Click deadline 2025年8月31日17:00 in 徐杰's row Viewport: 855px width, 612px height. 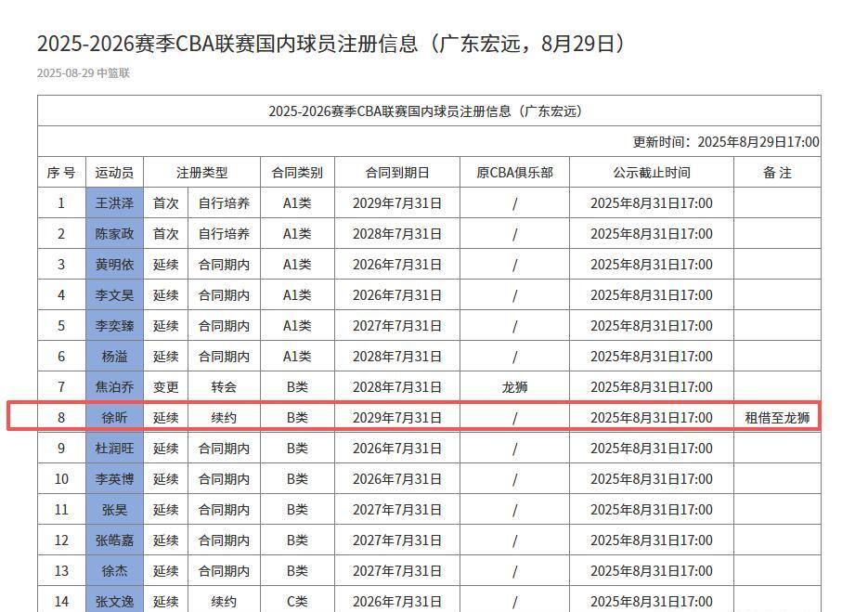coord(652,570)
